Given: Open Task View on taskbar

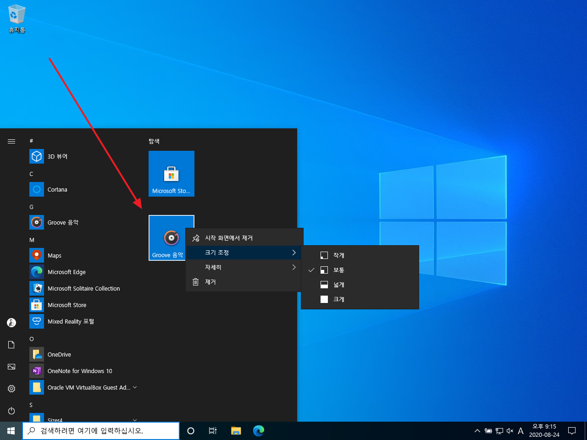Looking at the screenshot, I should (x=213, y=431).
